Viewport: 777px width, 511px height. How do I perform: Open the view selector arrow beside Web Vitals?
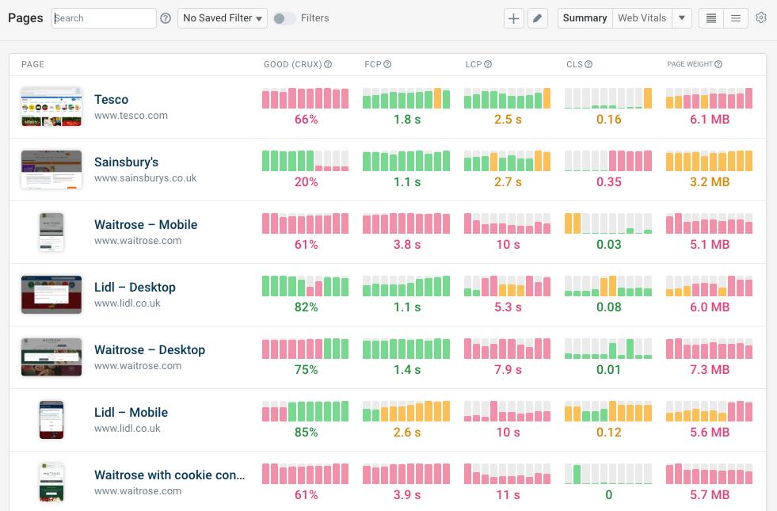pos(681,17)
